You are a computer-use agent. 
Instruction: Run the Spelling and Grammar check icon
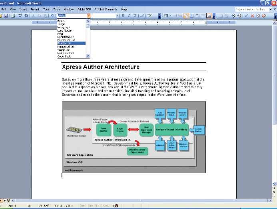(x=20, y=16)
